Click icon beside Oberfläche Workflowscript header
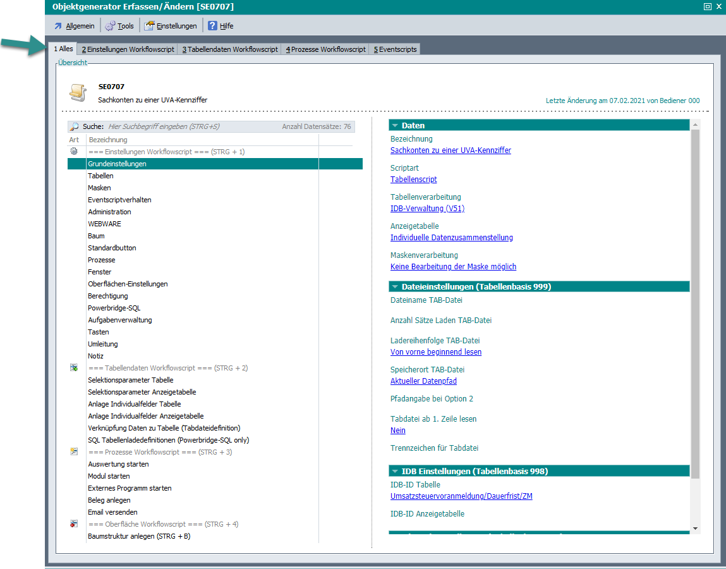726x569 pixels. [74, 524]
